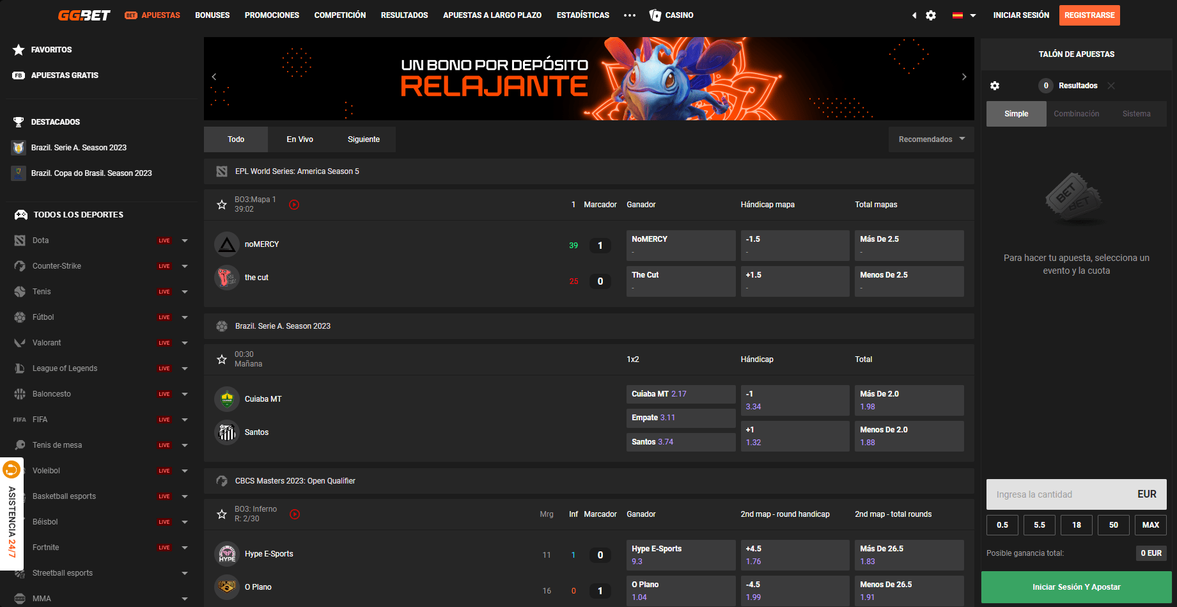Favorite the noMERCY vs the cut match

pos(222,205)
